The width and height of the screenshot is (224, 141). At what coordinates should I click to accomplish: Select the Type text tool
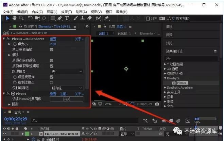[67, 18]
